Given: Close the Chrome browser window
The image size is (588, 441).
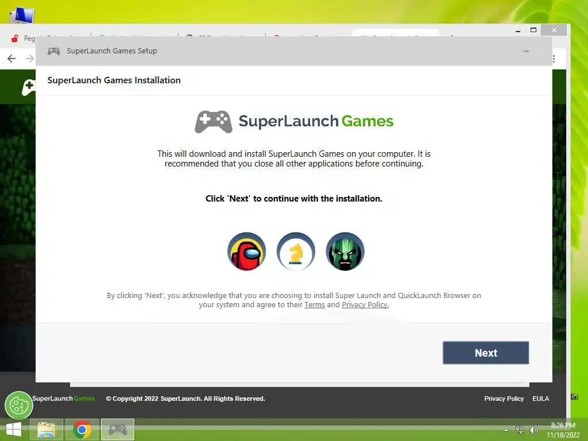Looking at the screenshot, I should tap(554, 30).
